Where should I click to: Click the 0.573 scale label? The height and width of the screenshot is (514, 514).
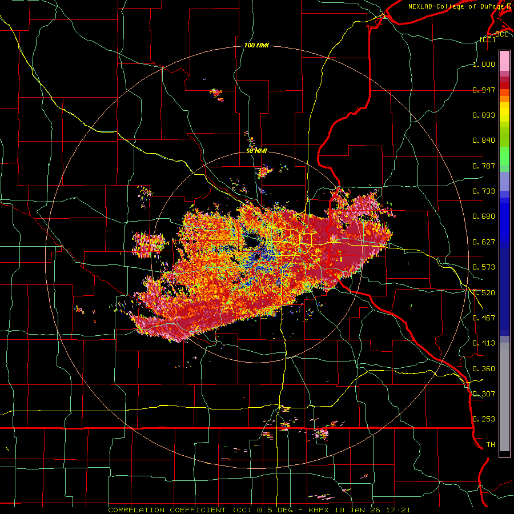click(x=484, y=267)
